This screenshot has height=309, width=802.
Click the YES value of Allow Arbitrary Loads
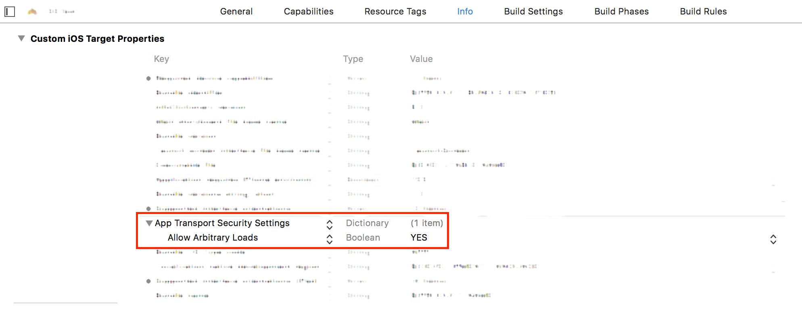click(419, 238)
